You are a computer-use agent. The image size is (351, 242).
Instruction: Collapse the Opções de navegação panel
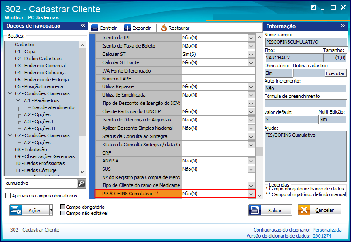pos(83,25)
